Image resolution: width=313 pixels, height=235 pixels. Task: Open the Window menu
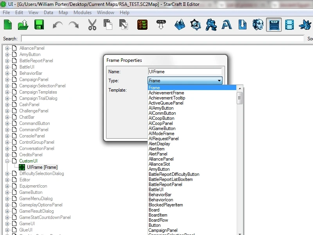106,13
